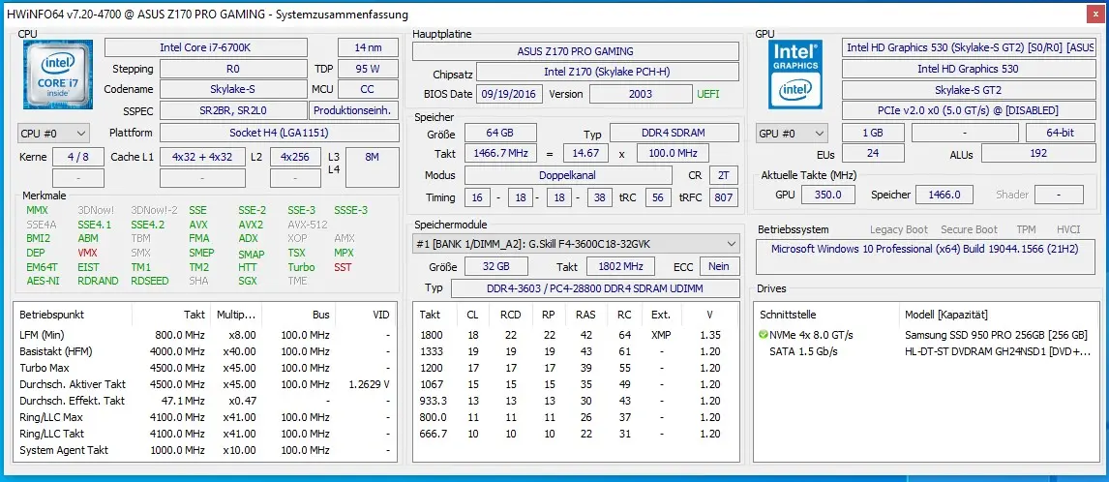
Task: Select the '666.7' row in timing table
Action: click(x=578, y=434)
